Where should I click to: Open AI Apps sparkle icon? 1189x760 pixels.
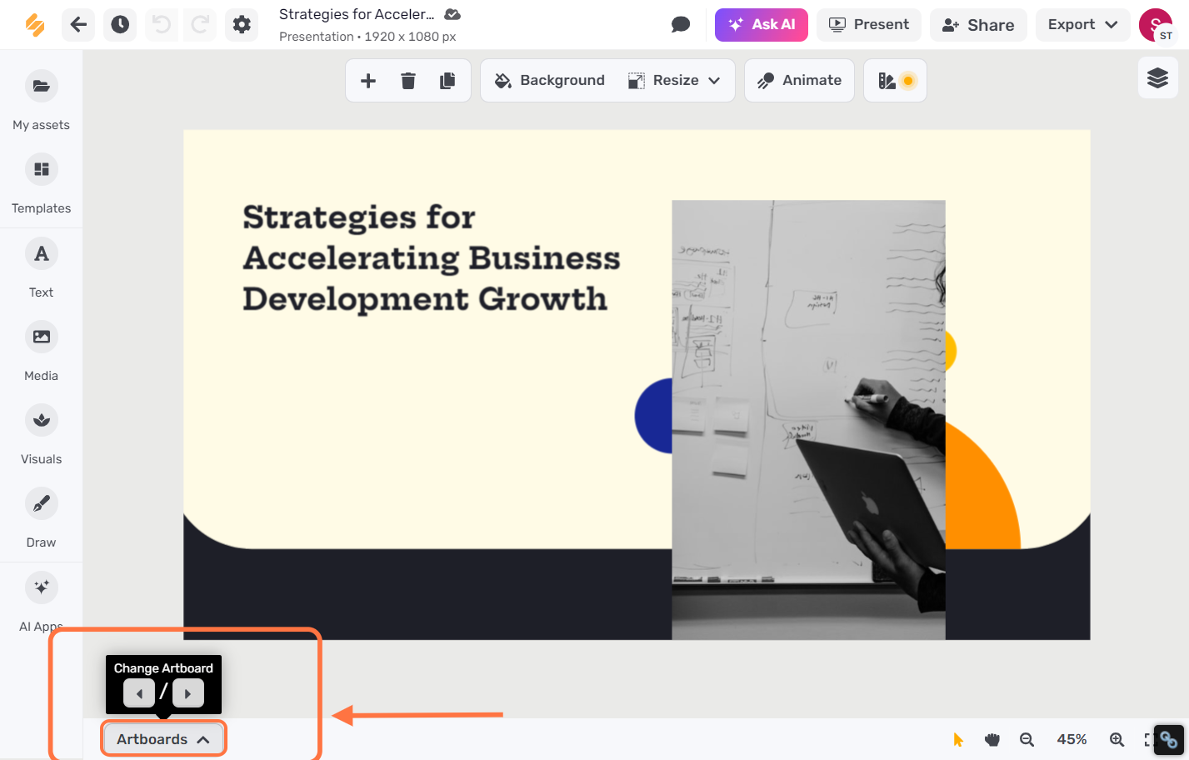42,587
